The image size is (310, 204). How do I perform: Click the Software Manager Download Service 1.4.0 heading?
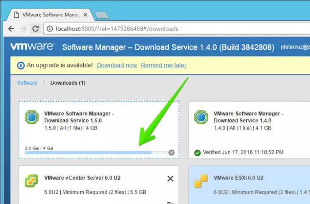tap(168, 47)
